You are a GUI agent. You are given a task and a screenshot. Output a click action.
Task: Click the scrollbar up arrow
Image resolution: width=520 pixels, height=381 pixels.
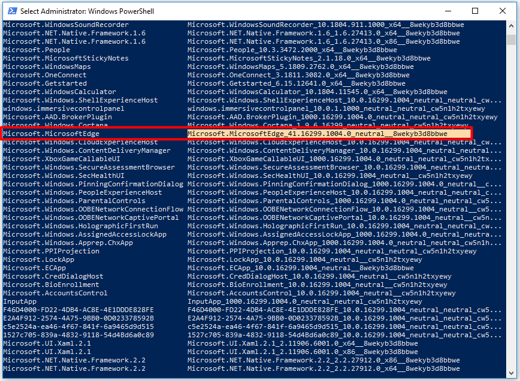tap(511, 26)
